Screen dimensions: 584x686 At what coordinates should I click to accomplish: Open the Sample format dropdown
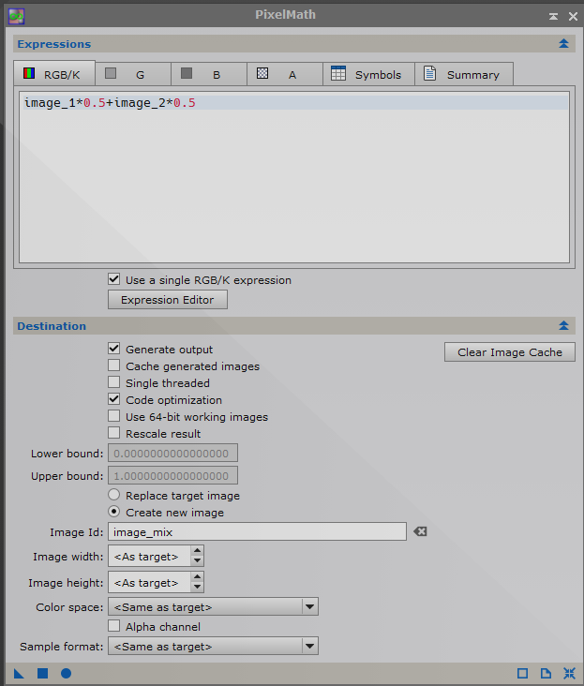(x=213, y=647)
